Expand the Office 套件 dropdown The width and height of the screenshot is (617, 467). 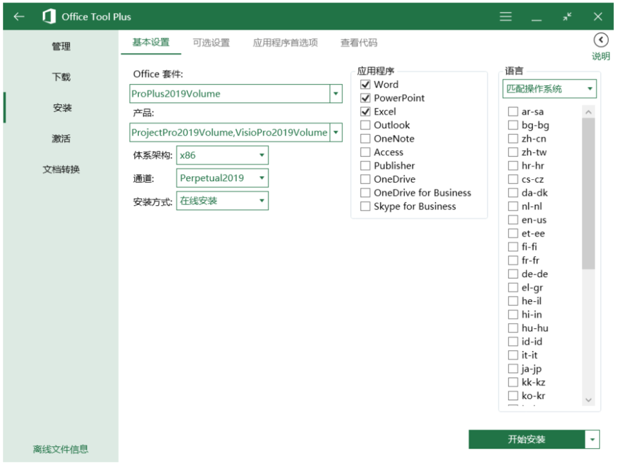336,94
